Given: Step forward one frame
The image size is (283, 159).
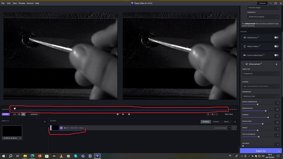Looking at the screenshot, I should (x=129, y=114).
